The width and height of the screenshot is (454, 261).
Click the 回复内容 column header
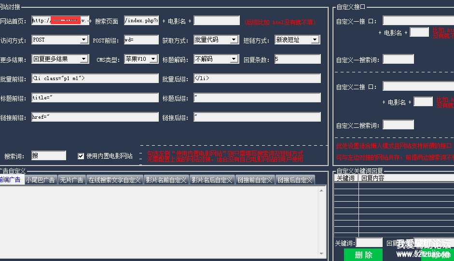(406, 178)
